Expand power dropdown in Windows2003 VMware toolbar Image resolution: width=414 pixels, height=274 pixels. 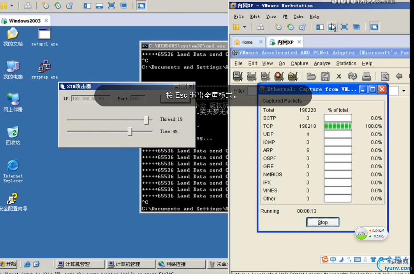(x=12, y=5)
